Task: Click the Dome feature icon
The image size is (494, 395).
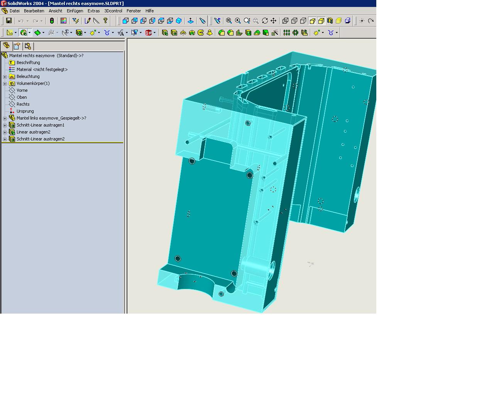Action: tap(257, 33)
